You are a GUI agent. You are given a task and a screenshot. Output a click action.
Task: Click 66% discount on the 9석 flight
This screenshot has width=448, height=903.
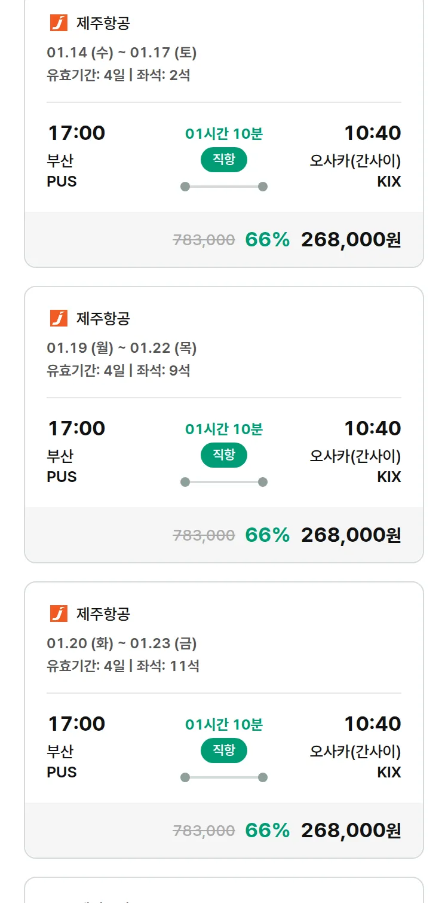[267, 535]
